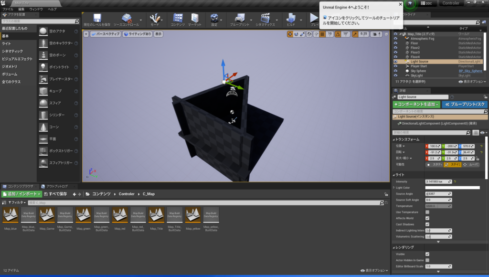Open the ウィンドウ menu in menu bar

(36, 9)
